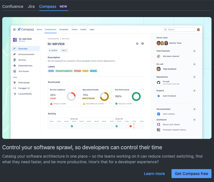The height and width of the screenshot is (182, 214).
Task: Add a Dashboard with plus button
Action: coord(194,120)
